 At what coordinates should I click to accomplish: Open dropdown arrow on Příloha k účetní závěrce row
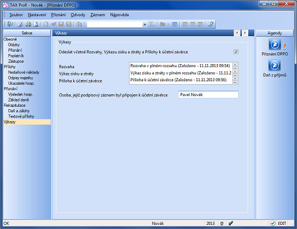(235, 79)
